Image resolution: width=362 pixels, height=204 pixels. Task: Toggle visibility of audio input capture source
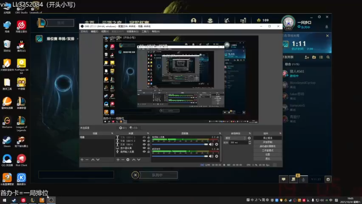click(x=144, y=152)
